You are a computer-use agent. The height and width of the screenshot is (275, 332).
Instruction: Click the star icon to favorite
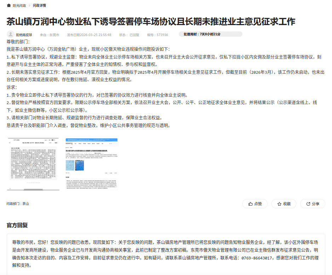pos(279,204)
